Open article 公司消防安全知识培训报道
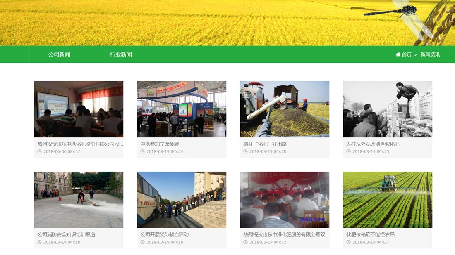455x255 pixels. click(66, 234)
